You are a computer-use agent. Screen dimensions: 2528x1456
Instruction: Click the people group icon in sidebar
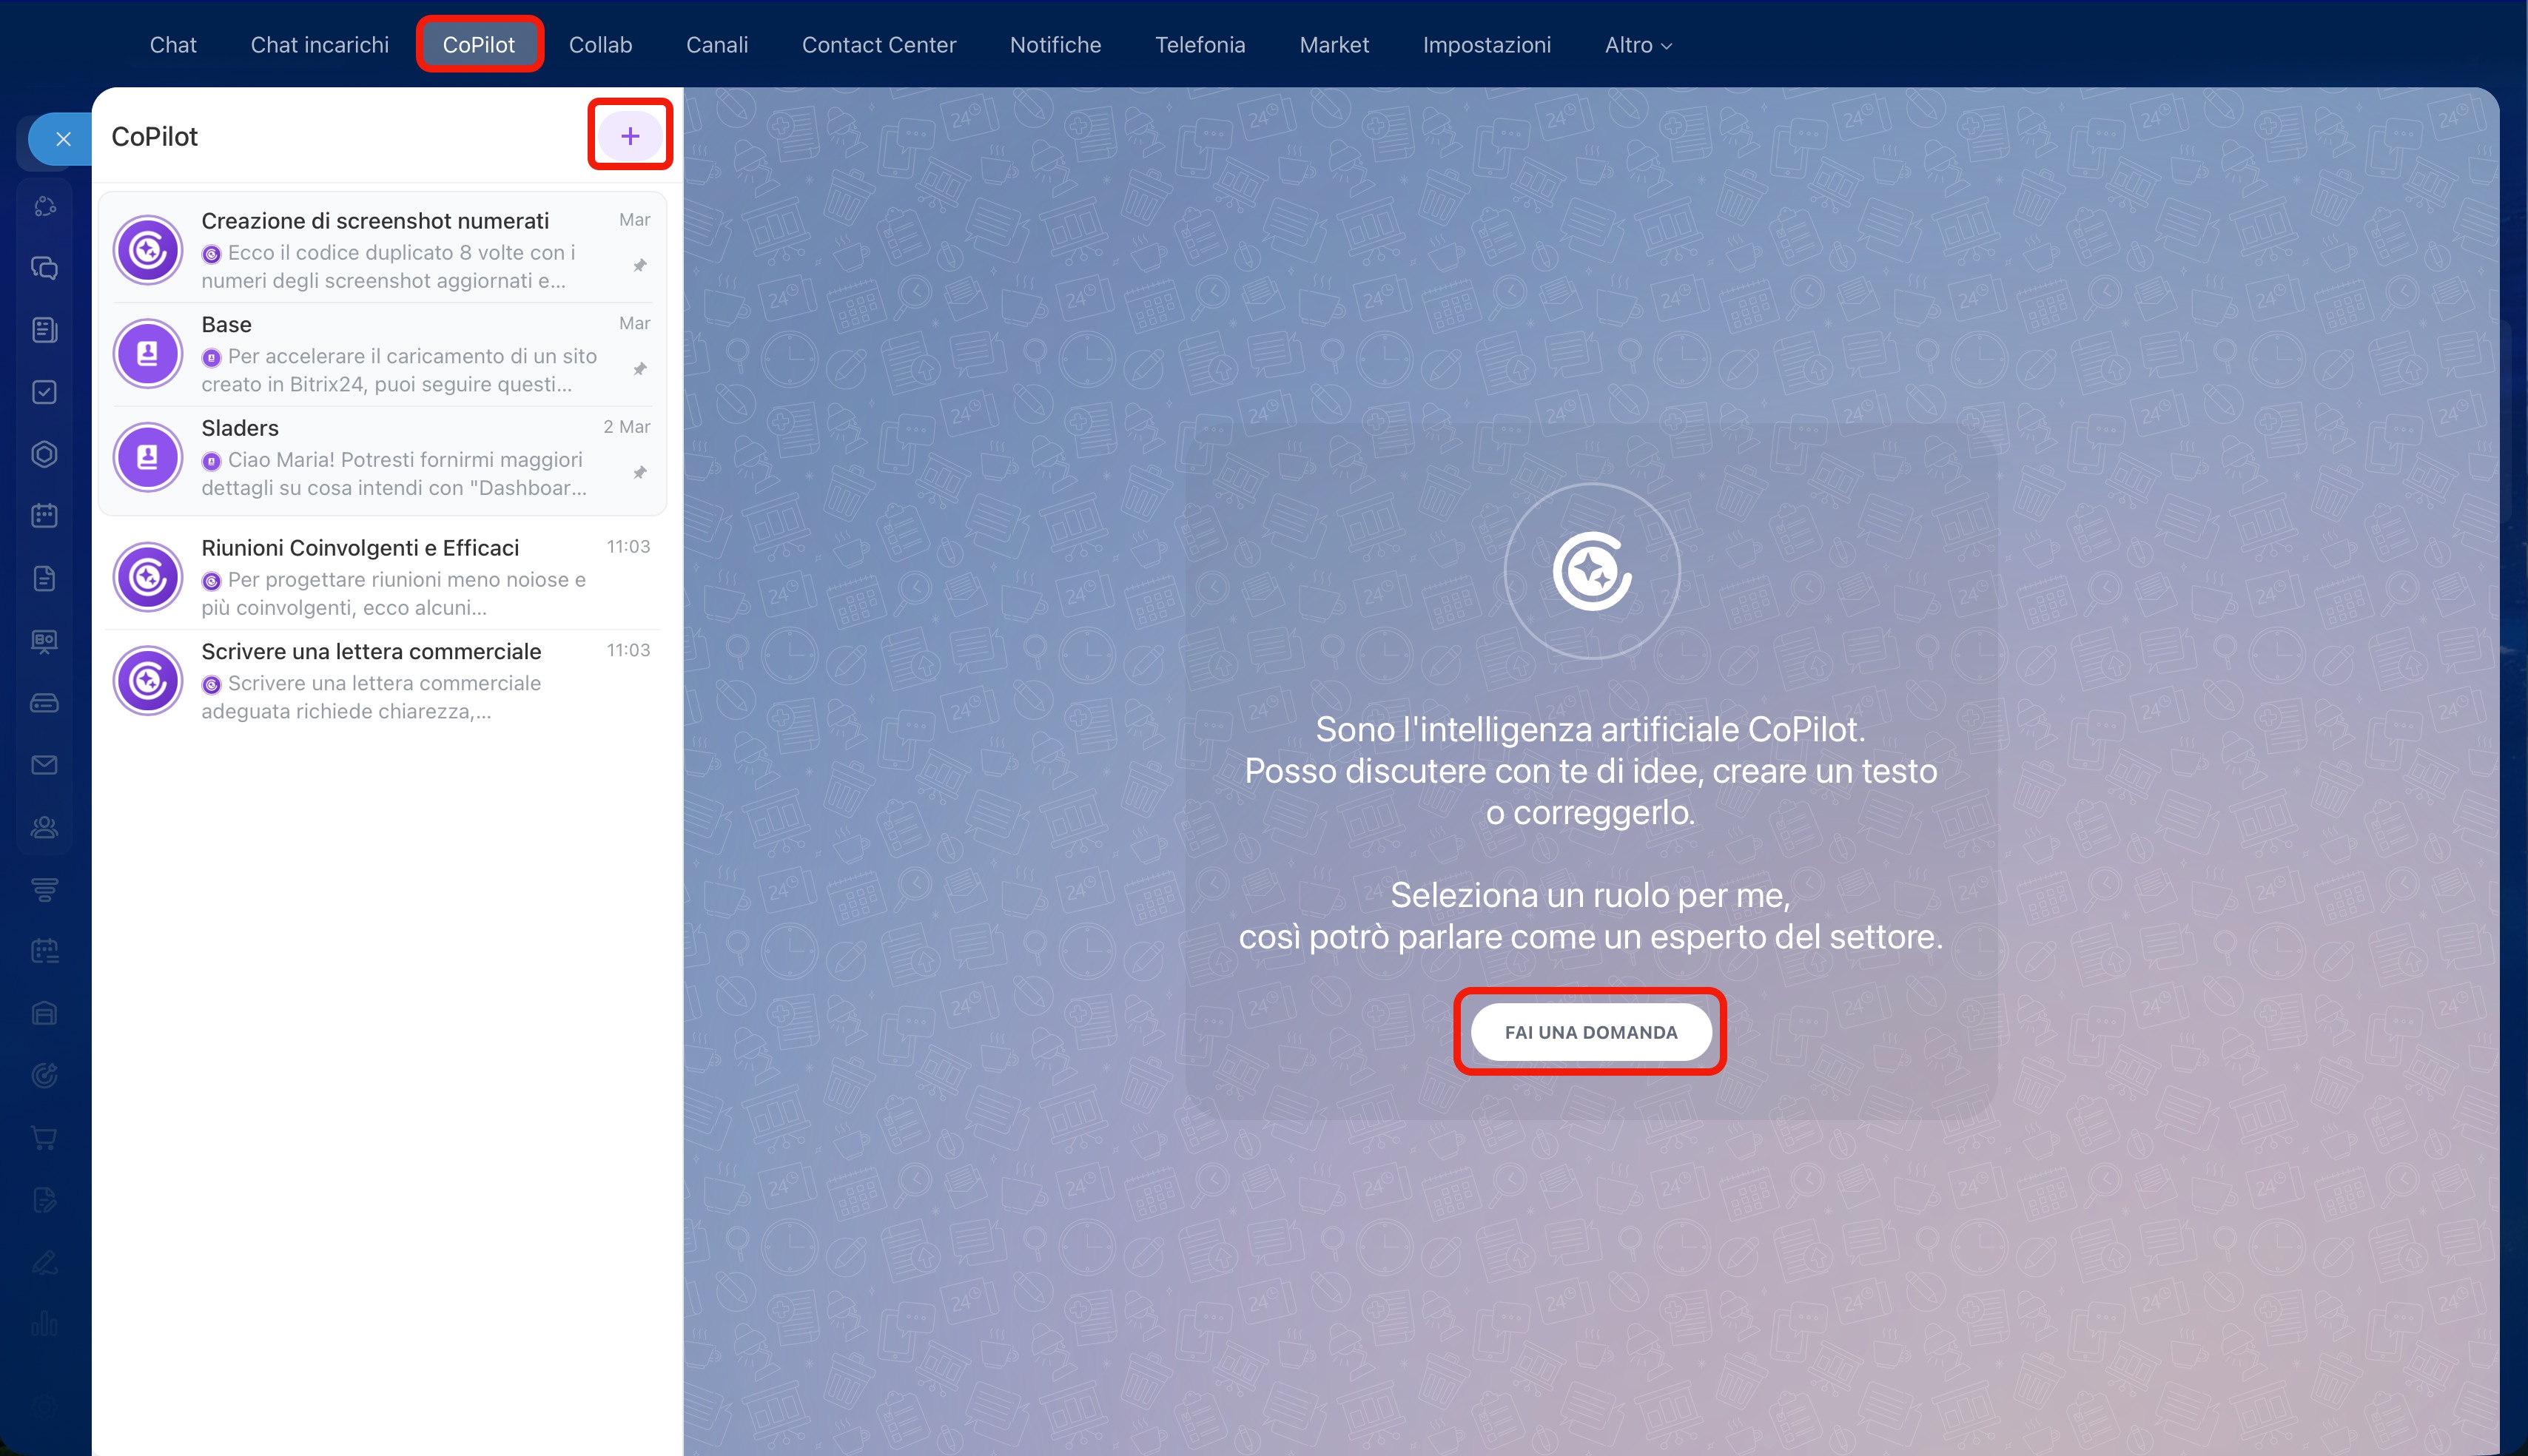[44, 827]
